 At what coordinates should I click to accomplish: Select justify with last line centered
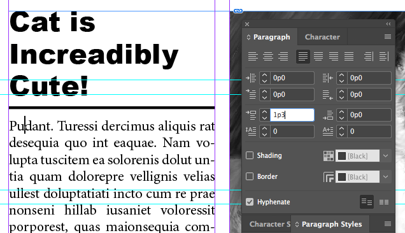(318, 56)
